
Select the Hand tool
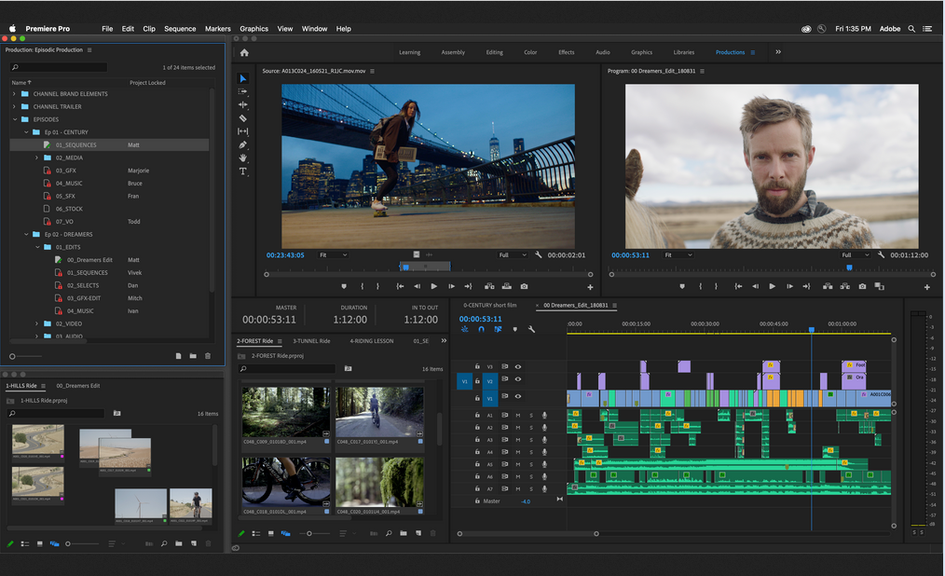tap(243, 158)
